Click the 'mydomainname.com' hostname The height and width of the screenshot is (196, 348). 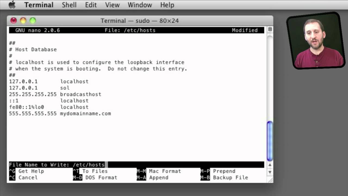[x=85, y=114]
